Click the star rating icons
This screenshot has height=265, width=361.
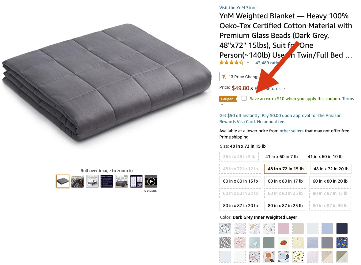click(x=231, y=62)
